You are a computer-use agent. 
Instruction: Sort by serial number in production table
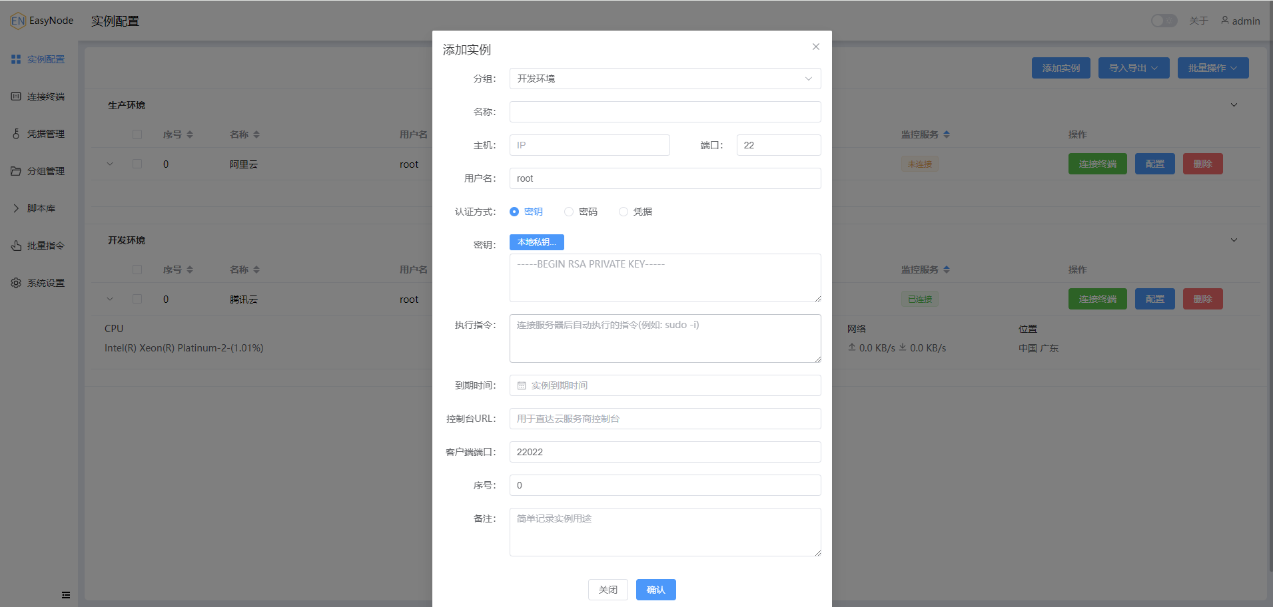coord(190,134)
